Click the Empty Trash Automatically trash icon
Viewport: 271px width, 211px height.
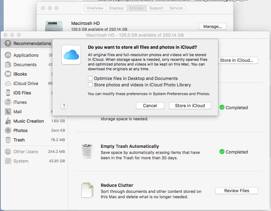click(87, 151)
